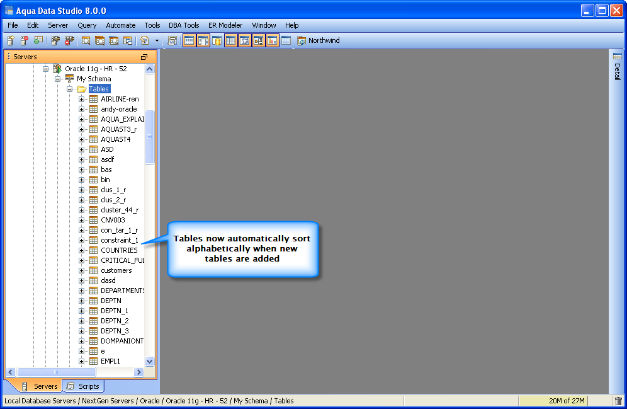Click the connect server plug icon
Viewport: 627px width, 409px height.
[55, 40]
